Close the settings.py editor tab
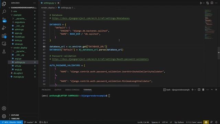 (x=58, y=3)
